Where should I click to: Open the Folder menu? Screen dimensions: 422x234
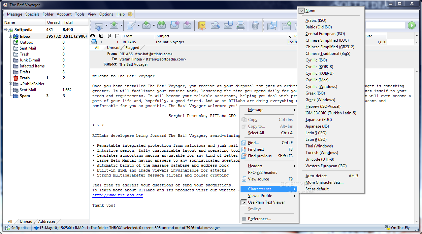point(48,14)
